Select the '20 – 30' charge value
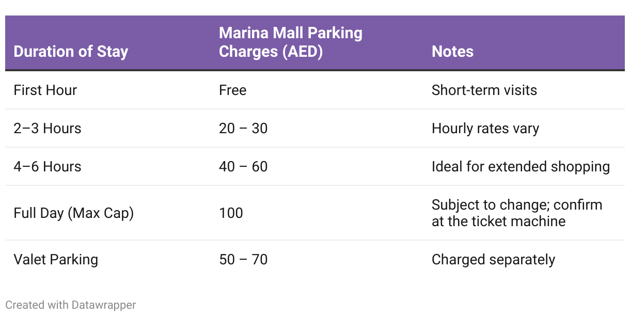Image resolution: width=630 pixels, height=317 pixels. (x=243, y=128)
